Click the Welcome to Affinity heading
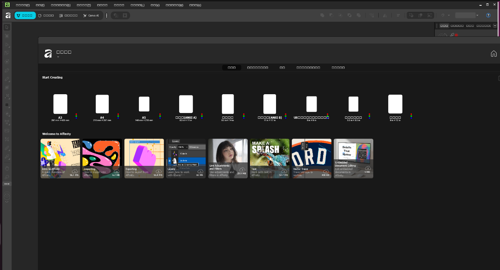 (x=57, y=134)
